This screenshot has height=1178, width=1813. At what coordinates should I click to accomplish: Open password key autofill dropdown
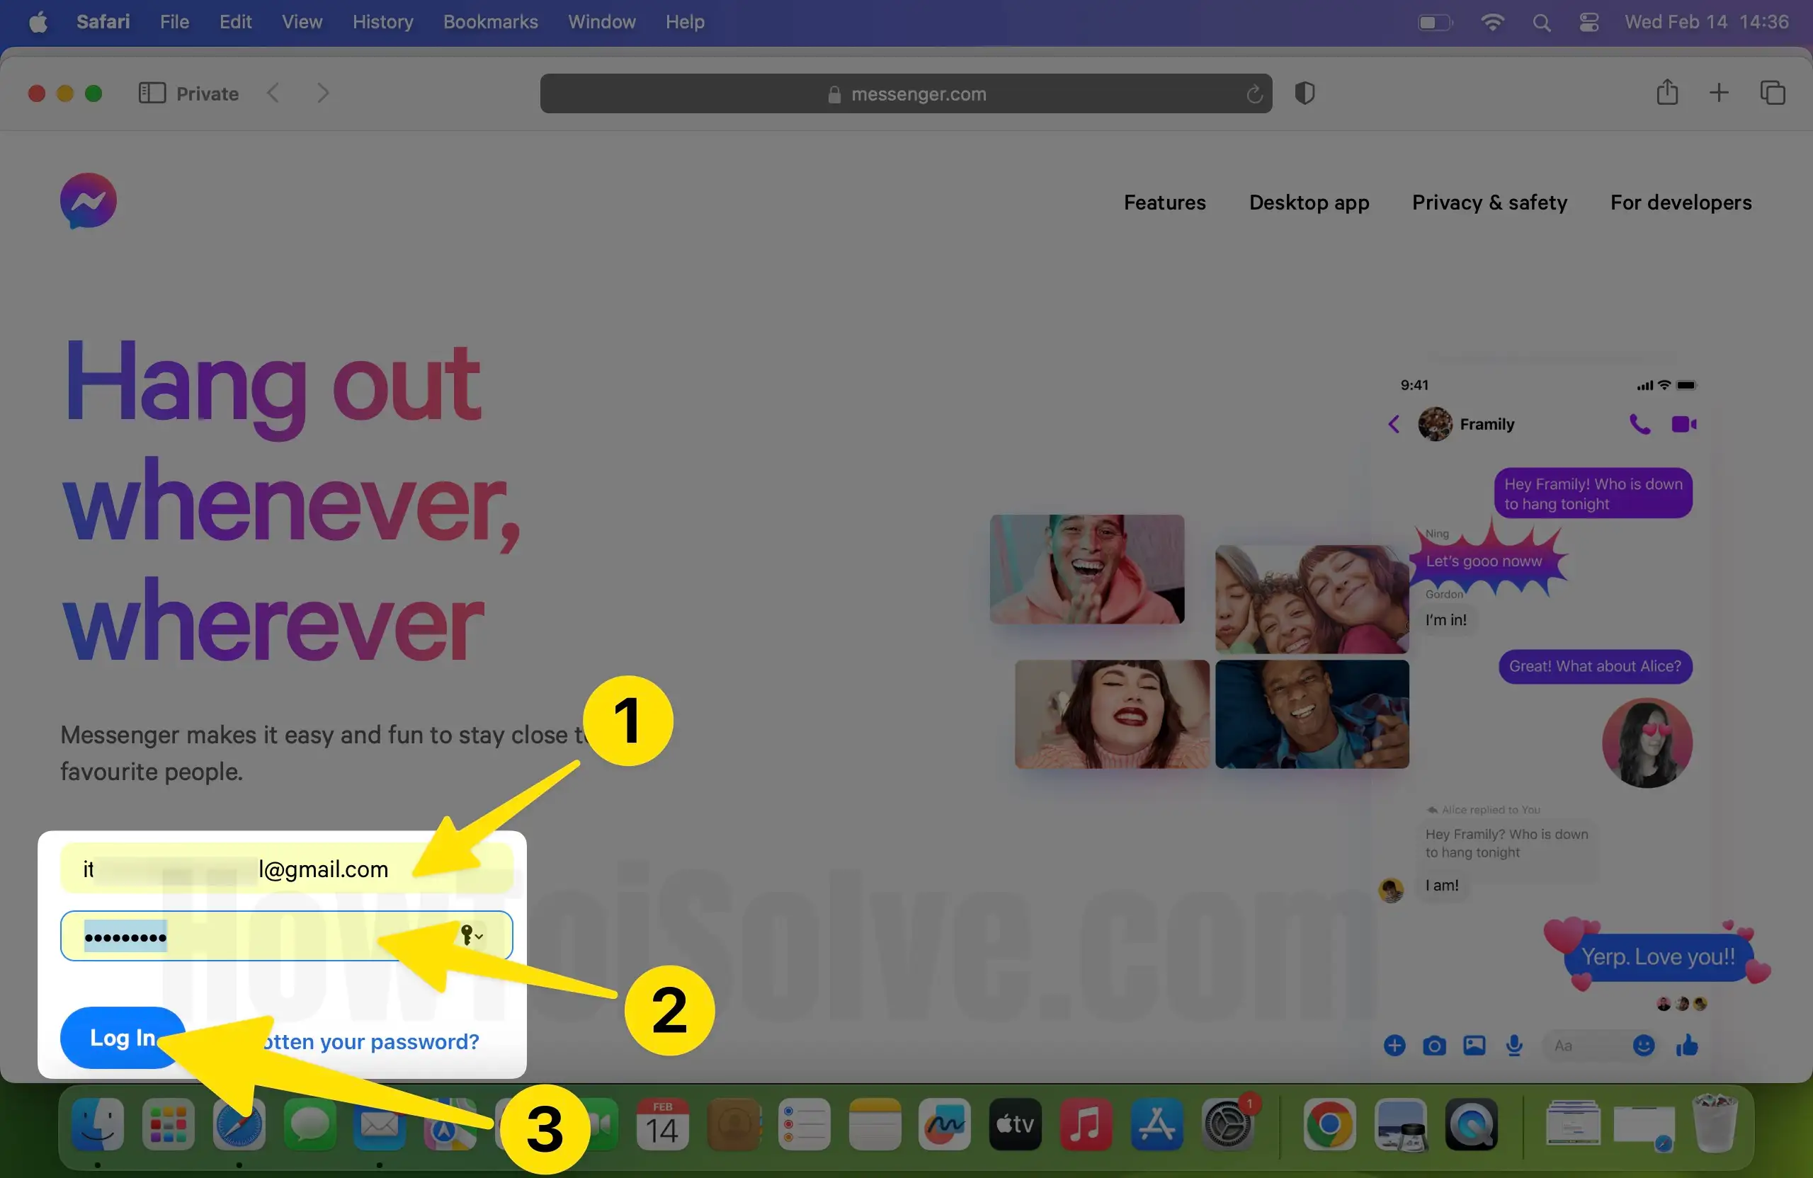click(x=472, y=934)
